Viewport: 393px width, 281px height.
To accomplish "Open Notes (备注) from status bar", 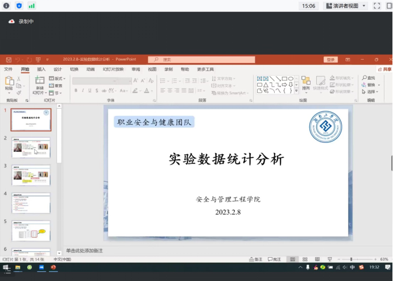I will point(257,259).
